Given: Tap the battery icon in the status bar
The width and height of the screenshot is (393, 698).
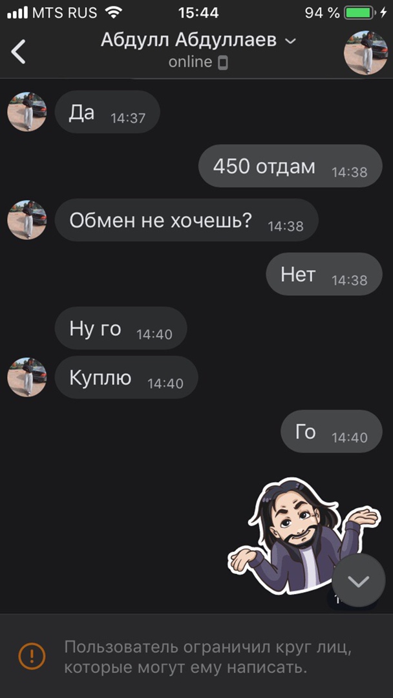Looking at the screenshot, I should coord(360,13).
